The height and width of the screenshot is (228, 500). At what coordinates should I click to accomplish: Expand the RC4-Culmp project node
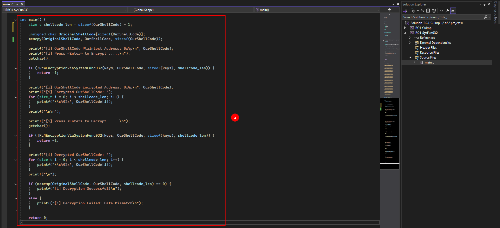pyautogui.click(x=405, y=28)
